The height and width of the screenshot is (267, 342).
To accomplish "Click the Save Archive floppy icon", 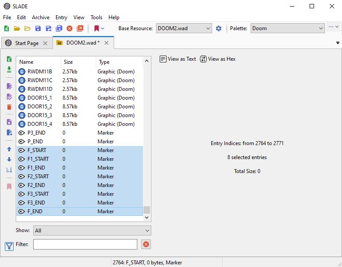I will pyautogui.click(x=38, y=28).
